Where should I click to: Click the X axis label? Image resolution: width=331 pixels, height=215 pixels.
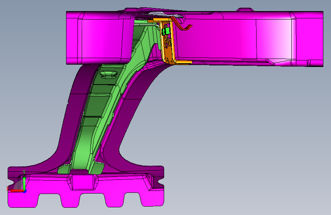pos(8,188)
